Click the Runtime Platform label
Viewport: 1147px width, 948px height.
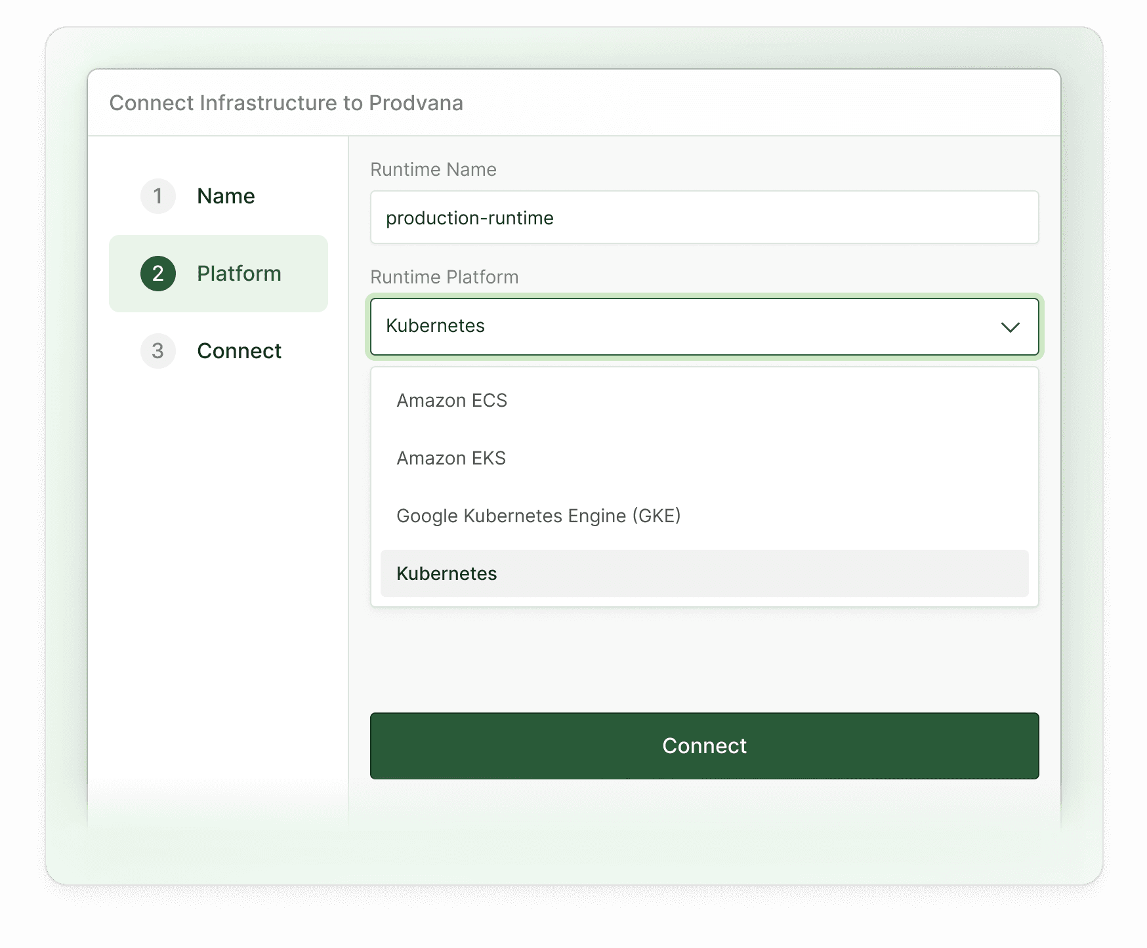(x=444, y=277)
